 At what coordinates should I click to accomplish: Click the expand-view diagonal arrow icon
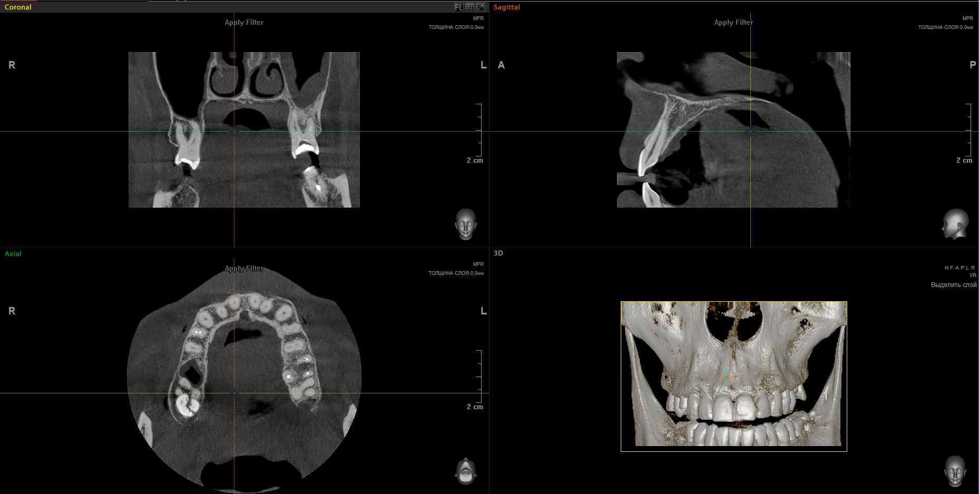(481, 7)
